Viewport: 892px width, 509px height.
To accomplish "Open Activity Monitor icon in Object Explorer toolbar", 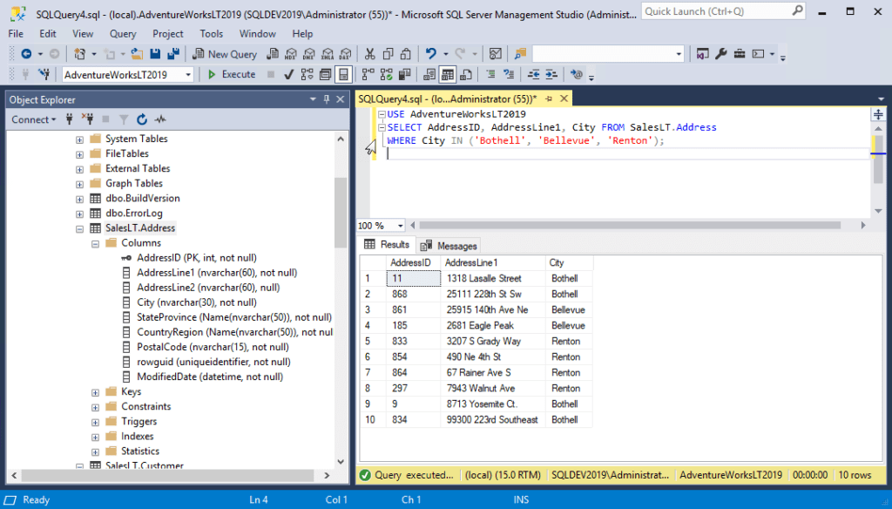I will point(160,119).
